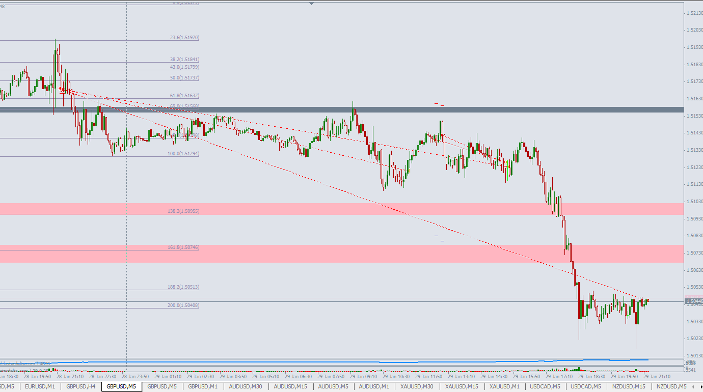This screenshot has width=703, height=392.
Task: Select the 1.5173 price axis value
Action: coord(695,81)
